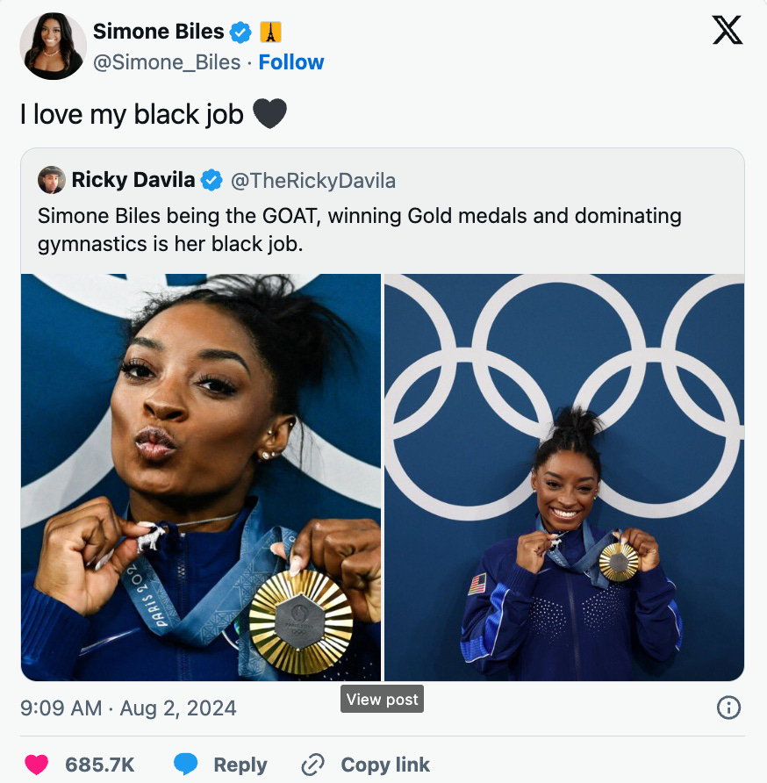Click the 685.7K likes count
This screenshot has width=767, height=783.
[x=100, y=765]
